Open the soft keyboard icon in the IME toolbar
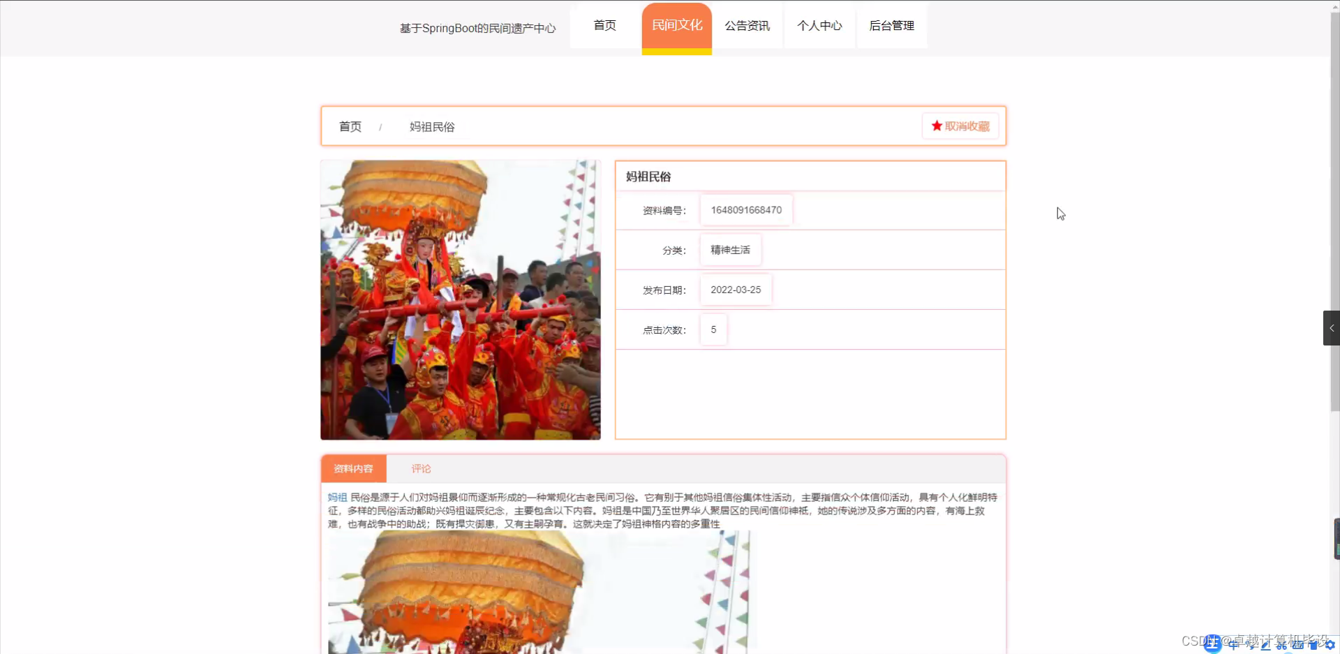This screenshot has height=654, width=1340. [x=1298, y=646]
